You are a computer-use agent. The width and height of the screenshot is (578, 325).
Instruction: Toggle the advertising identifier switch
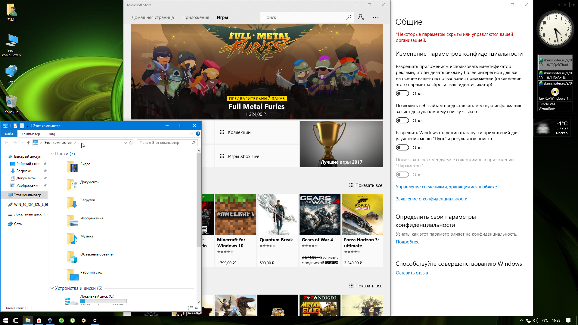click(x=402, y=93)
